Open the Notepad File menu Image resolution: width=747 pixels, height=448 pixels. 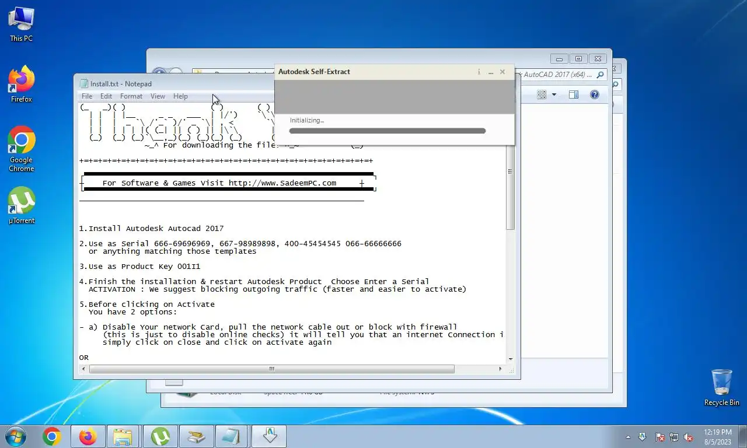coord(87,96)
